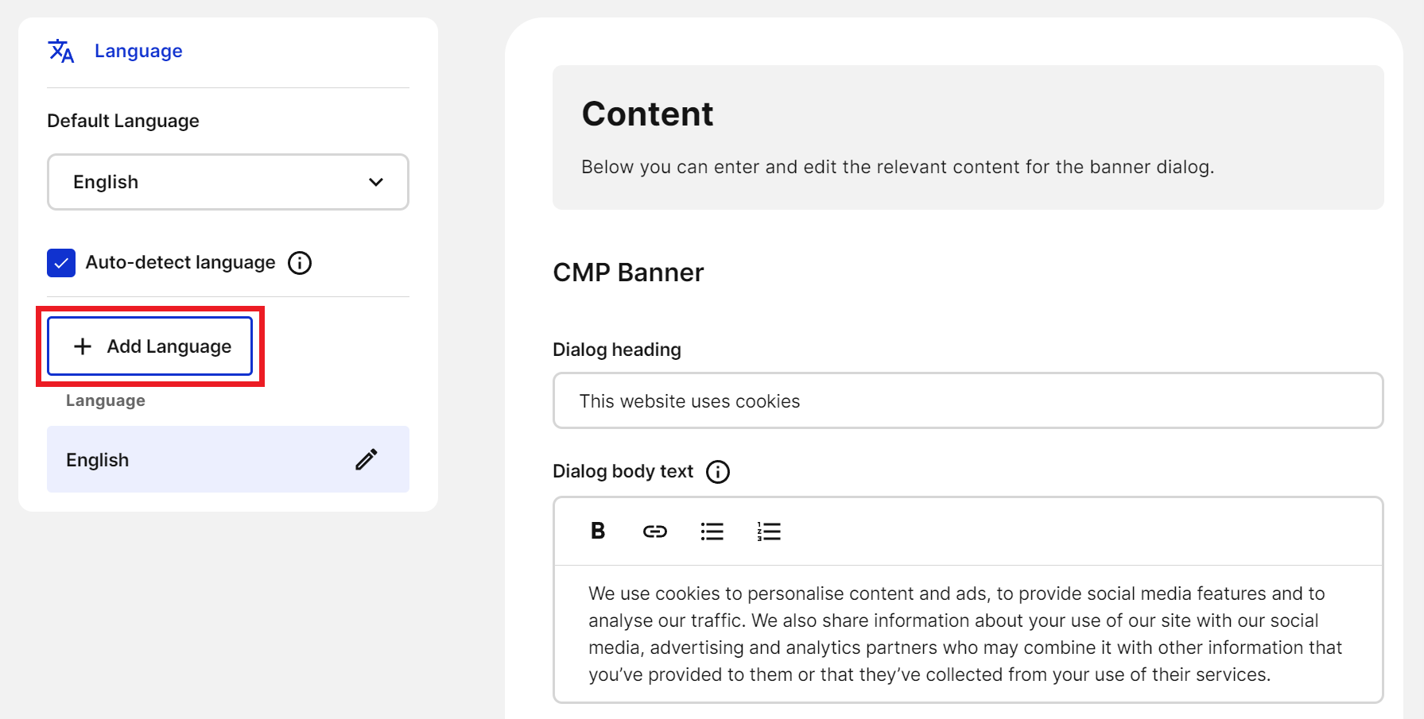
Task: Uncheck the Auto-detect language checkbox
Action: [x=61, y=263]
